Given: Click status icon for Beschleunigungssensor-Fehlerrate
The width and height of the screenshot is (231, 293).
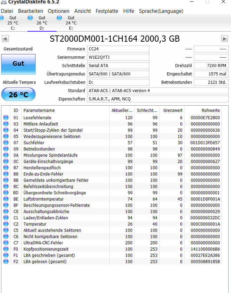Looking at the screenshot, I should coord(6,205).
